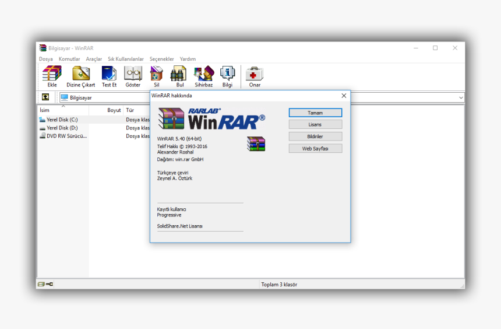The height and width of the screenshot is (329, 501).
Task: Open the Yardım menu
Action: 188,59
